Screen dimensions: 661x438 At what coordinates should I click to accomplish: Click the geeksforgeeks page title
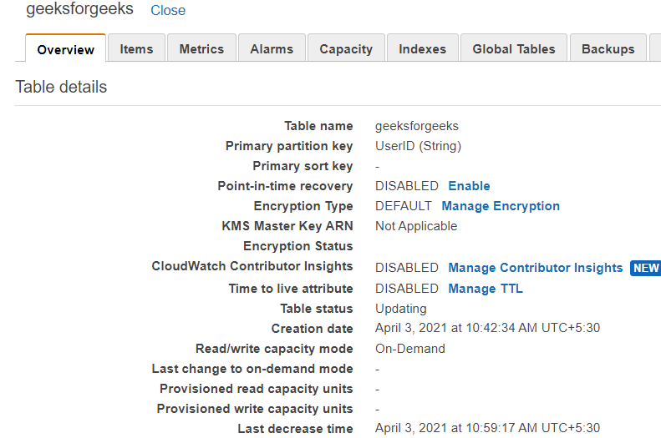(x=79, y=10)
